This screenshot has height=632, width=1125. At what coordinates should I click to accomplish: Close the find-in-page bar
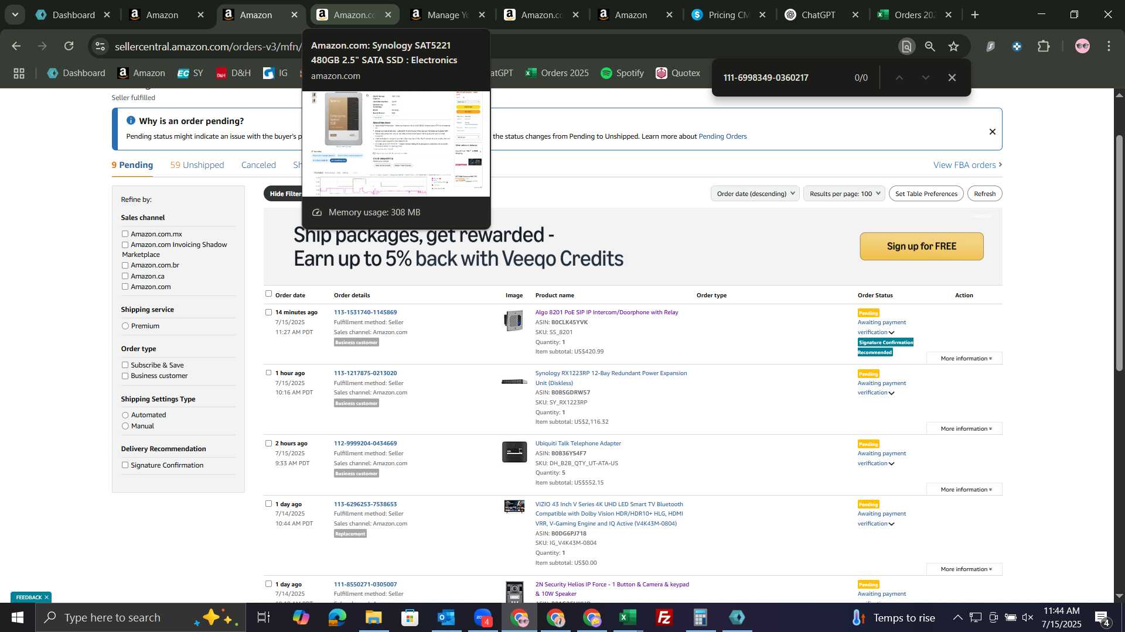952,77
